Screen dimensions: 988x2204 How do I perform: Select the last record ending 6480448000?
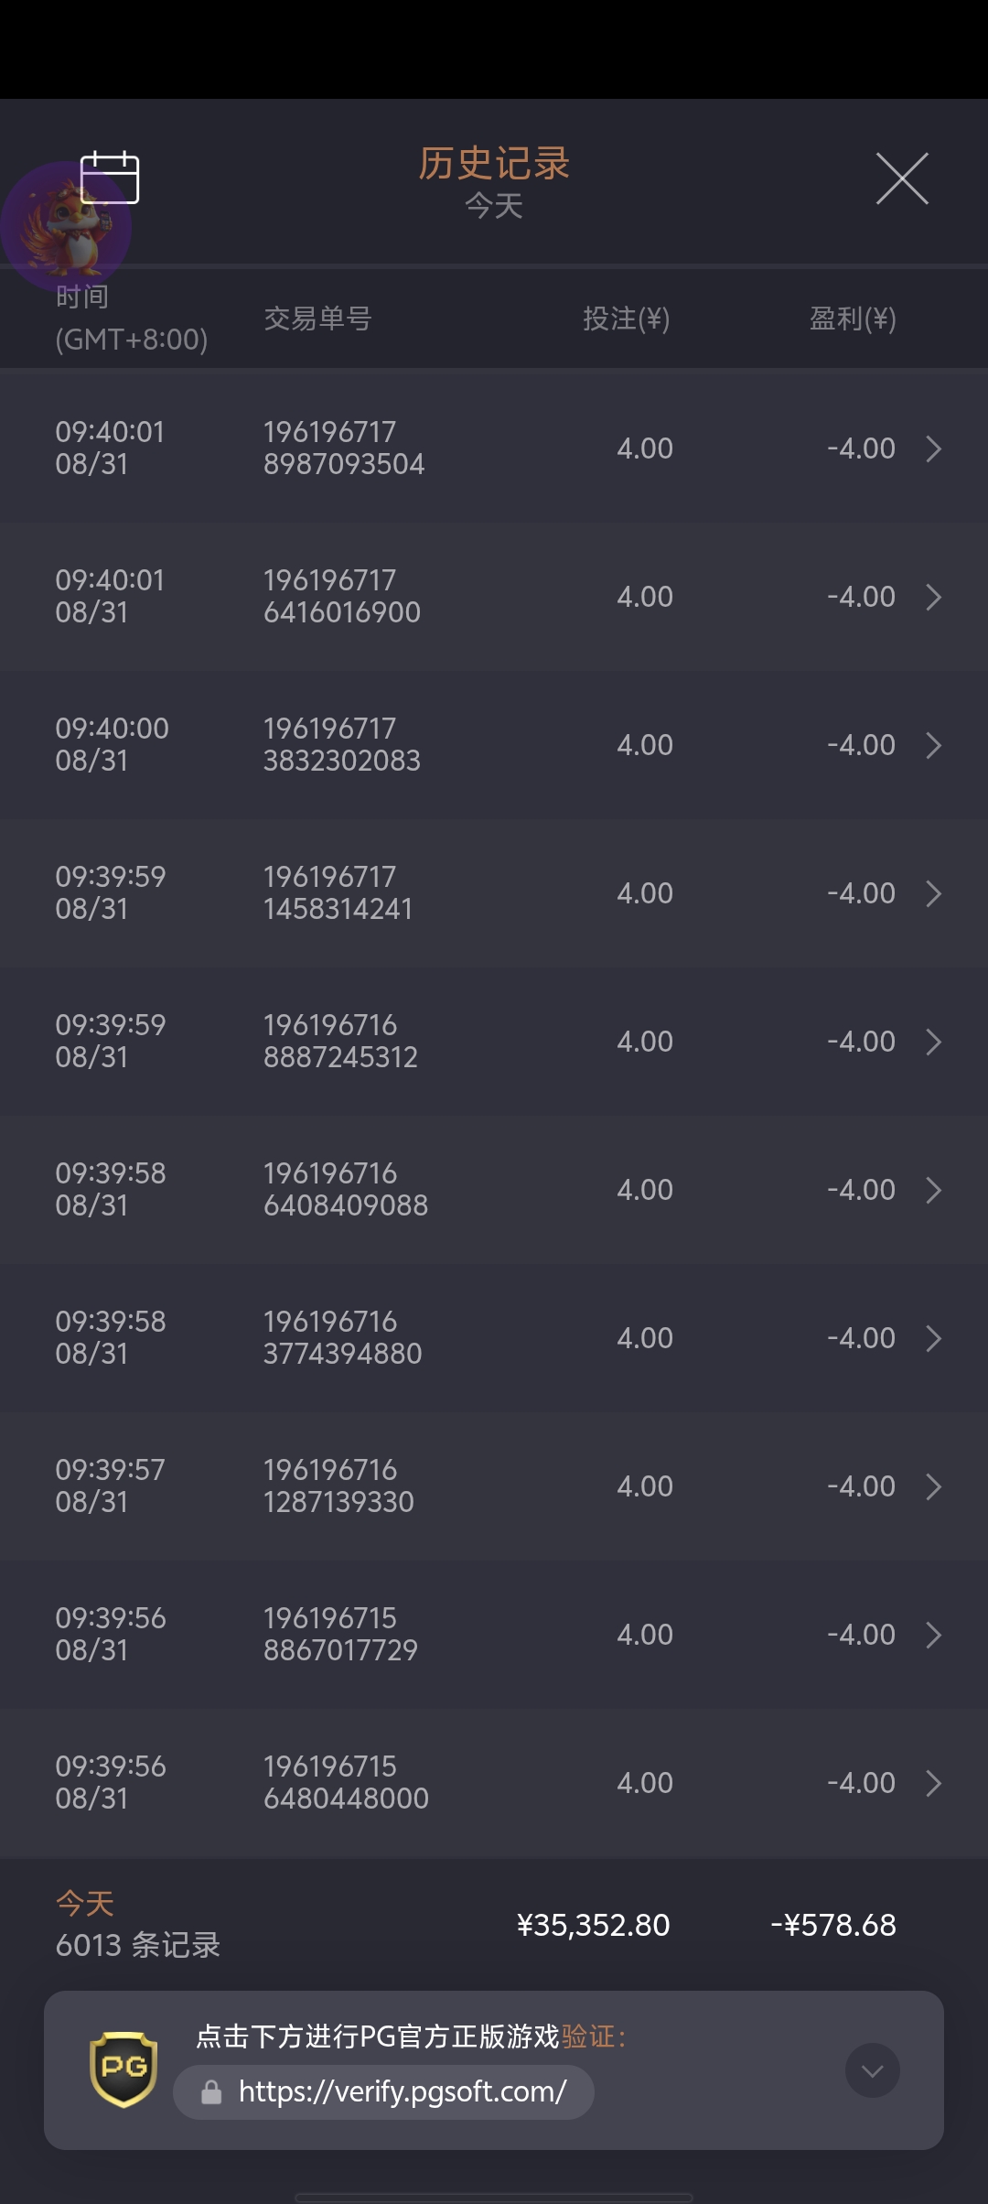[x=494, y=1783]
